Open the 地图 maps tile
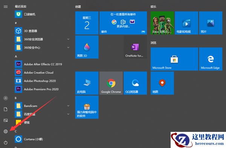Screen dimensions: 226x148 pyautogui.click(x=162, y=83)
